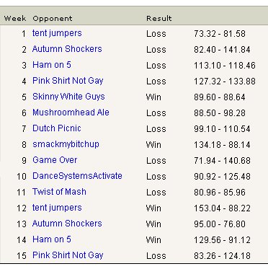The width and height of the screenshot is (268, 269).
Task: Open DanceSystemsActivate team link
Action: coord(77,176)
